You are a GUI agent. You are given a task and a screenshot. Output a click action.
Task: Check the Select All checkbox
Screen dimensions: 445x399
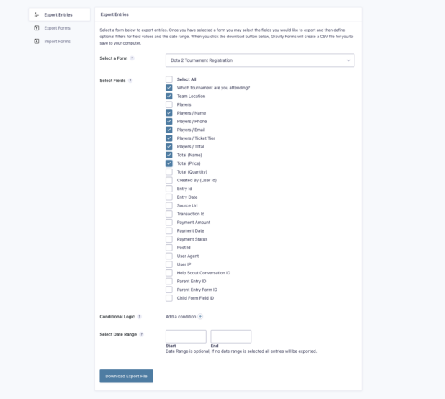click(x=169, y=79)
